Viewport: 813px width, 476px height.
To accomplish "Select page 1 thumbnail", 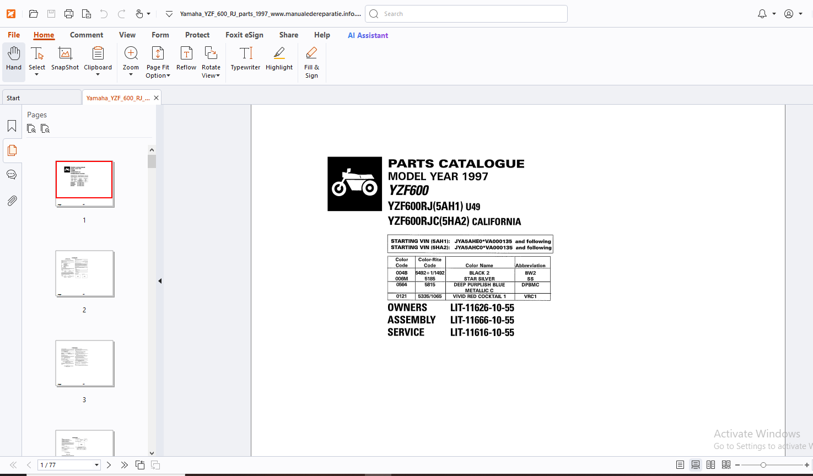I will coord(84,183).
